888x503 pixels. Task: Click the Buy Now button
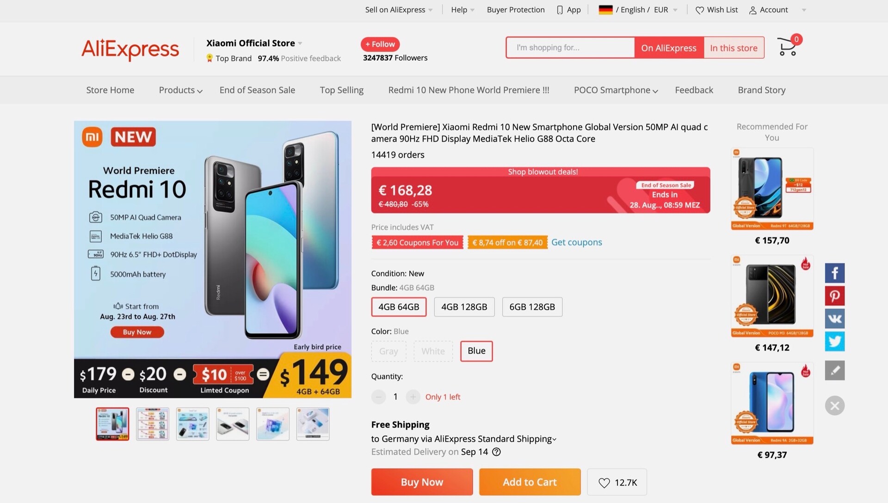(422, 482)
